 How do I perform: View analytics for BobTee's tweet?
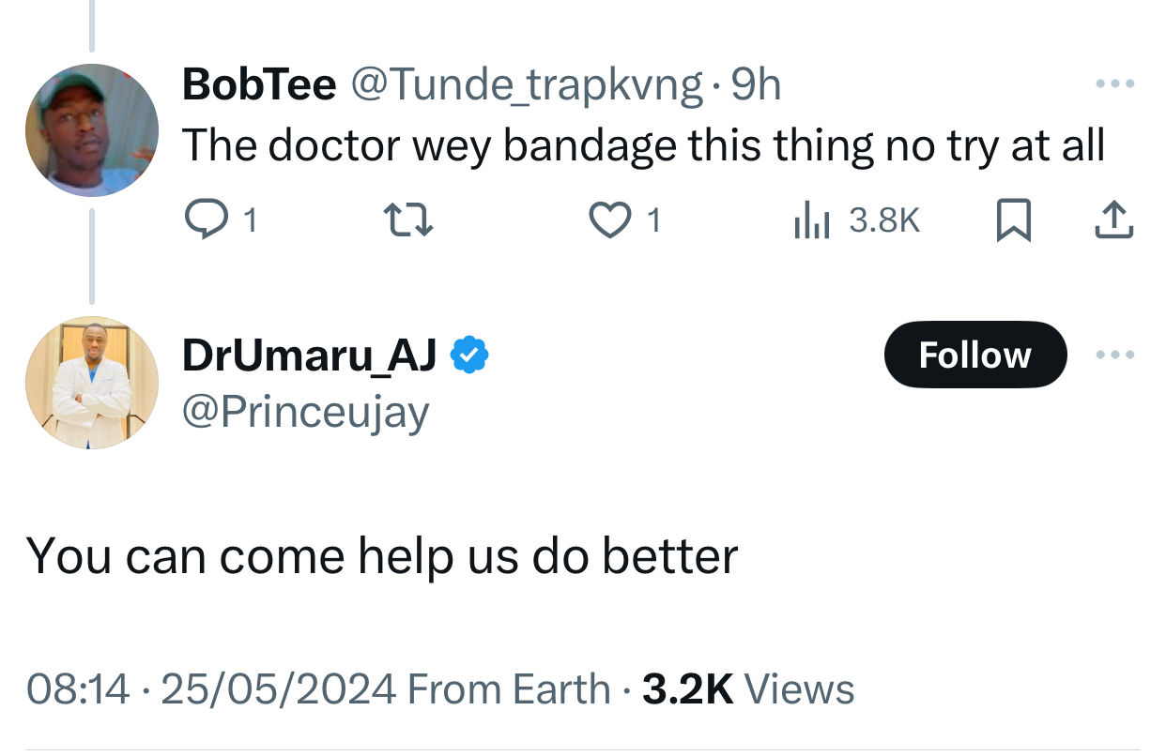point(812,220)
